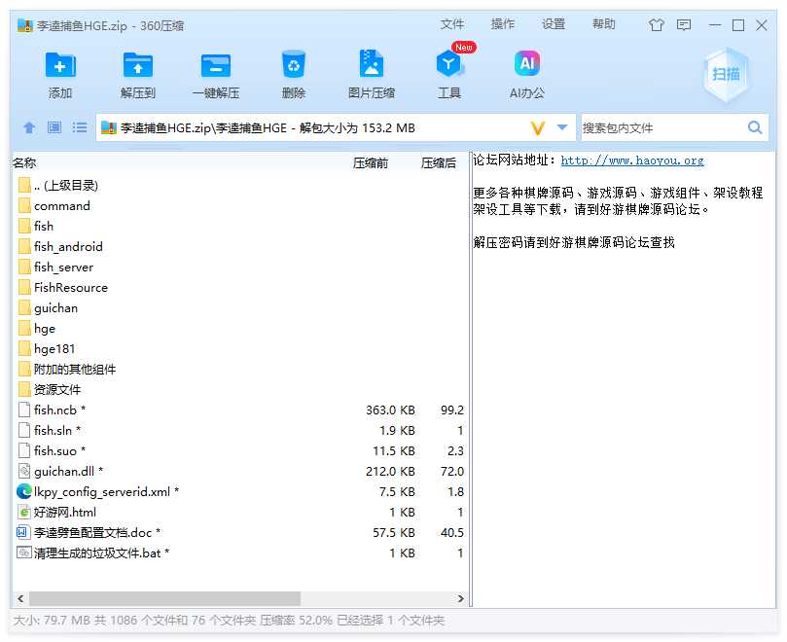Click the status bar text 压缩率 52.0%
Image resolution: width=787 pixels, height=642 pixels.
[296, 621]
